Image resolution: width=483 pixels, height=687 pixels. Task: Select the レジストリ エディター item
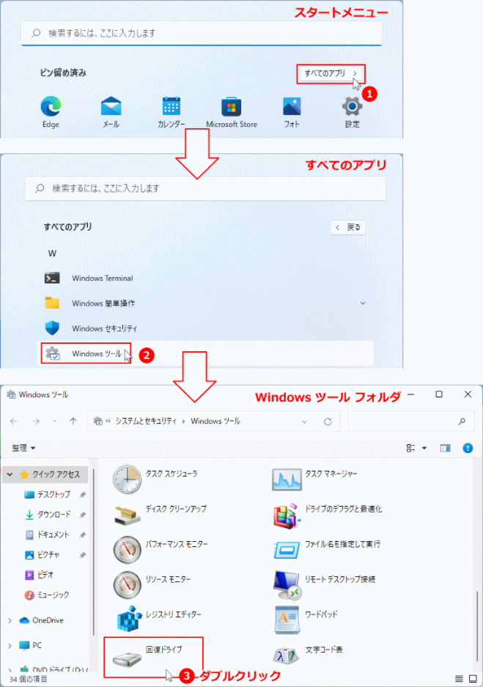158,620
